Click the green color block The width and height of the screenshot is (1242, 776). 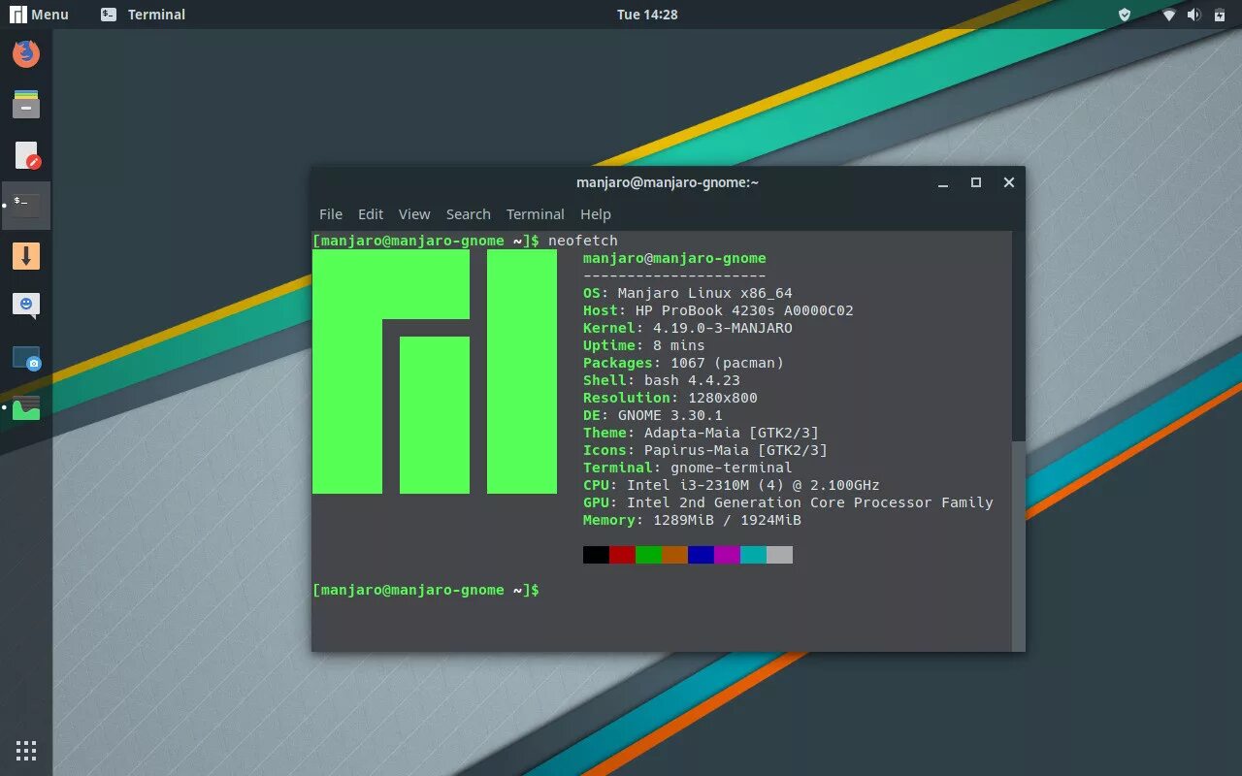648,555
